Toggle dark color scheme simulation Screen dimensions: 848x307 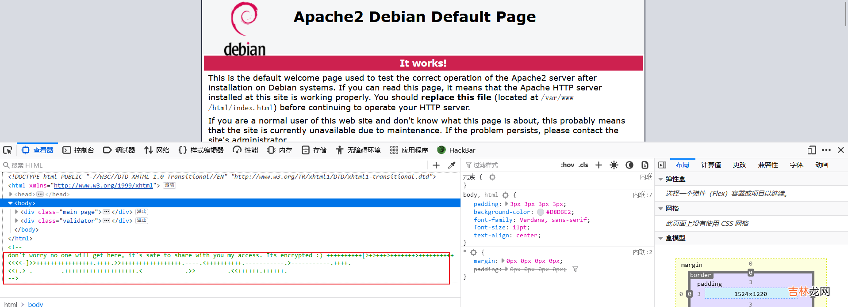click(x=629, y=165)
